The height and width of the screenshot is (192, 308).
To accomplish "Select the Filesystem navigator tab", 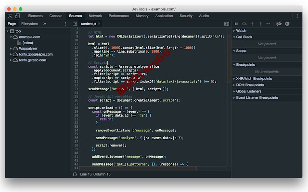I will click(x=29, y=24).
